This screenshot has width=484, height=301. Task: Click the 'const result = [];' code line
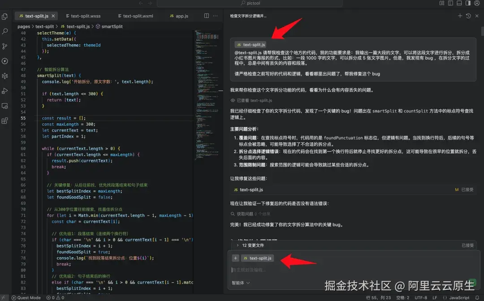[64, 118]
